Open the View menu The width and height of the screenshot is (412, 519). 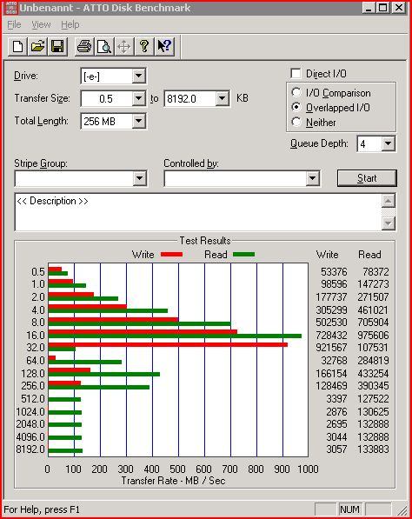(41, 24)
